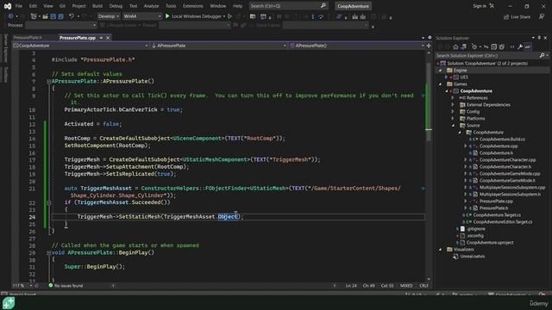The height and width of the screenshot is (310, 552).
Task: Pin the PressurePlate.cpp tab
Action: tap(101, 38)
